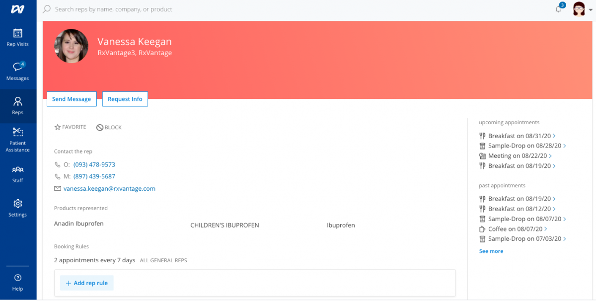Open Help at sidebar bottom
The height and width of the screenshot is (301, 596).
point(18,282)
